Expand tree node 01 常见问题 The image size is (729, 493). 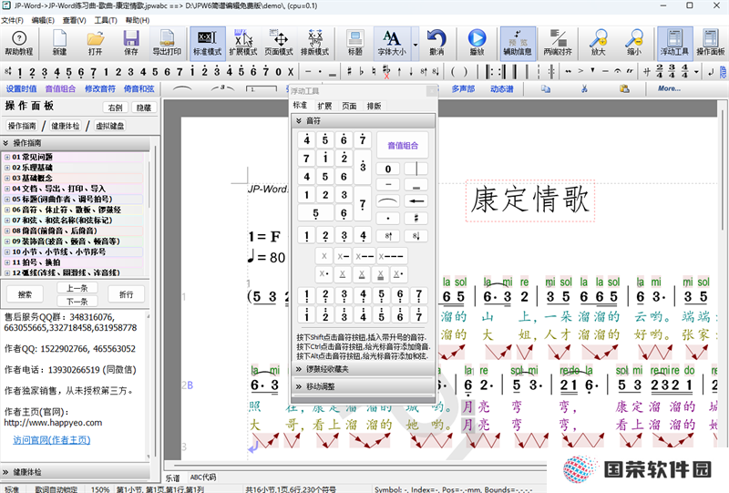[x=7, y=158]
